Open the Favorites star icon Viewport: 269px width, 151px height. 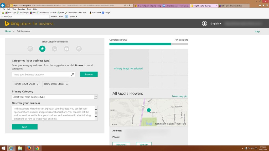tap(263, 6)
